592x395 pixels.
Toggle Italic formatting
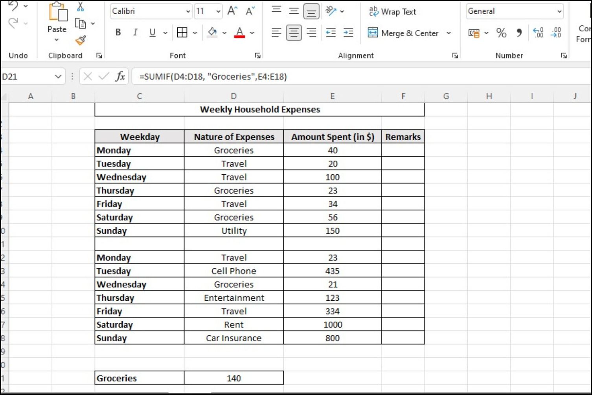pos(135,33)
